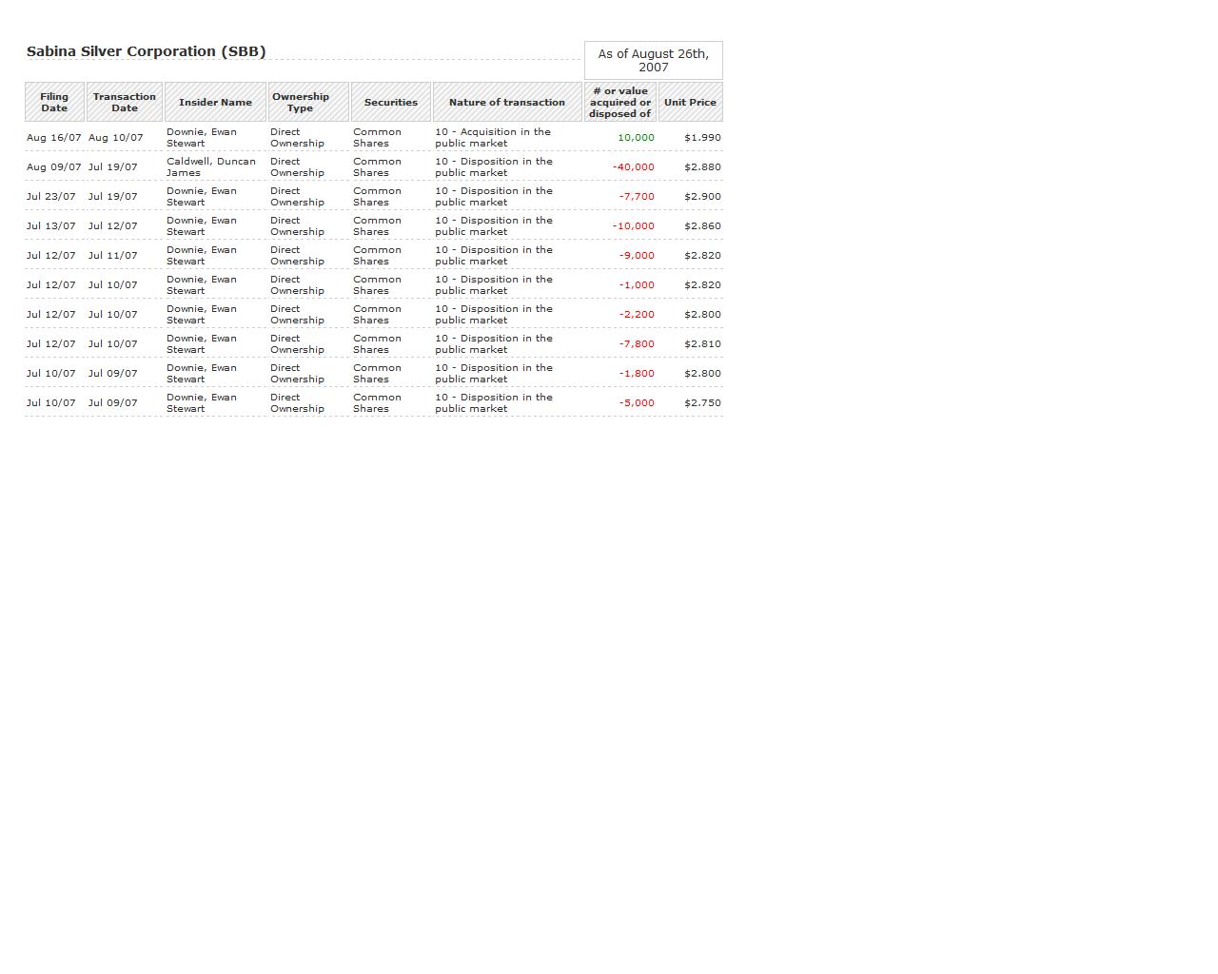Click the -2,200 disposed value
Image resolution: width=1218 pixels, height=974 pixels.
coord(637,315)
